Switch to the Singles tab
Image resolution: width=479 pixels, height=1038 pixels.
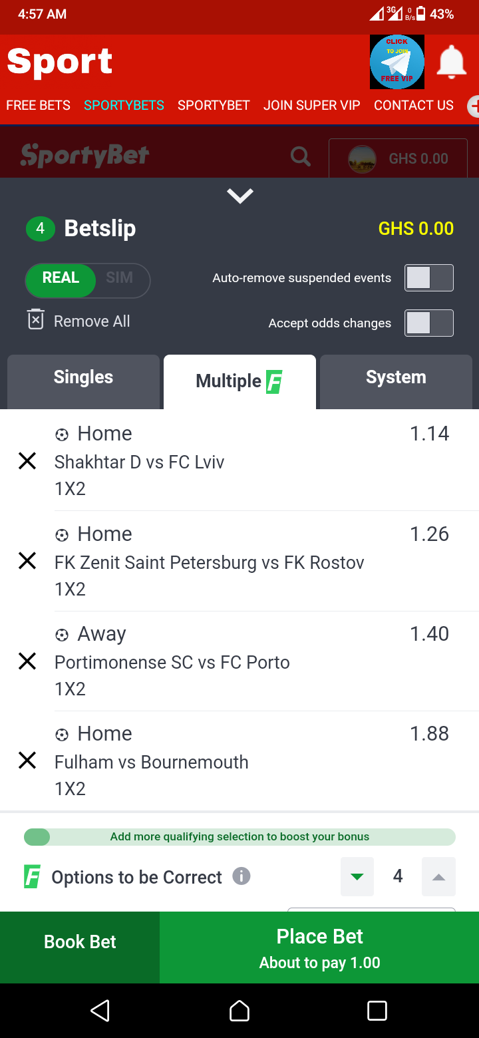point(83,377)
